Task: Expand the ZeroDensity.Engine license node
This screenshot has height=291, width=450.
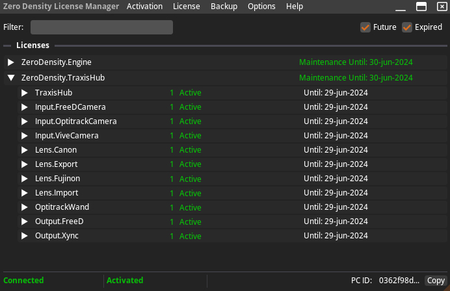Action: coord(11,62)
